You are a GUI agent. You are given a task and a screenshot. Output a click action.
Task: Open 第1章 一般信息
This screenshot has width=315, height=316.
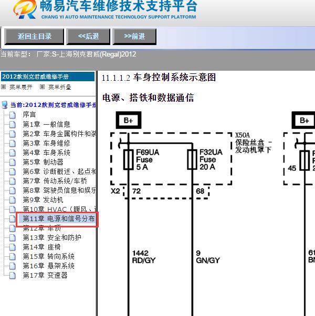click(46, 124)
